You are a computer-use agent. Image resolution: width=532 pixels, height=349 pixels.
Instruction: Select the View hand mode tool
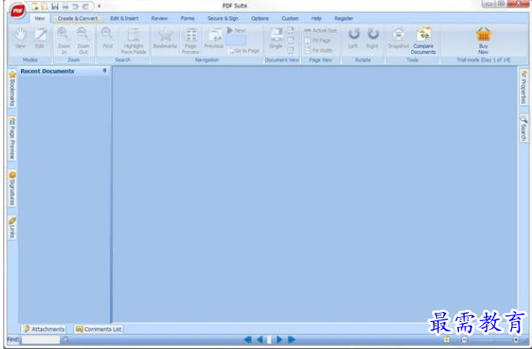point(20,38)
